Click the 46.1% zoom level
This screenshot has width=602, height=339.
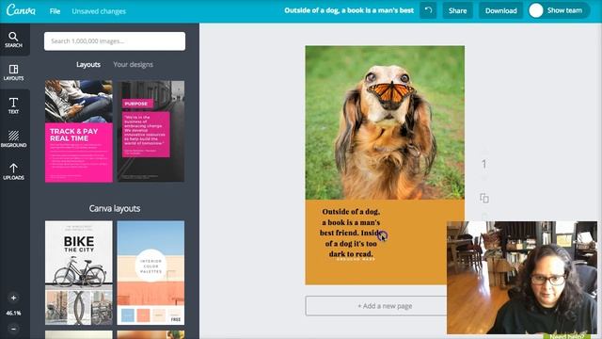13,314
